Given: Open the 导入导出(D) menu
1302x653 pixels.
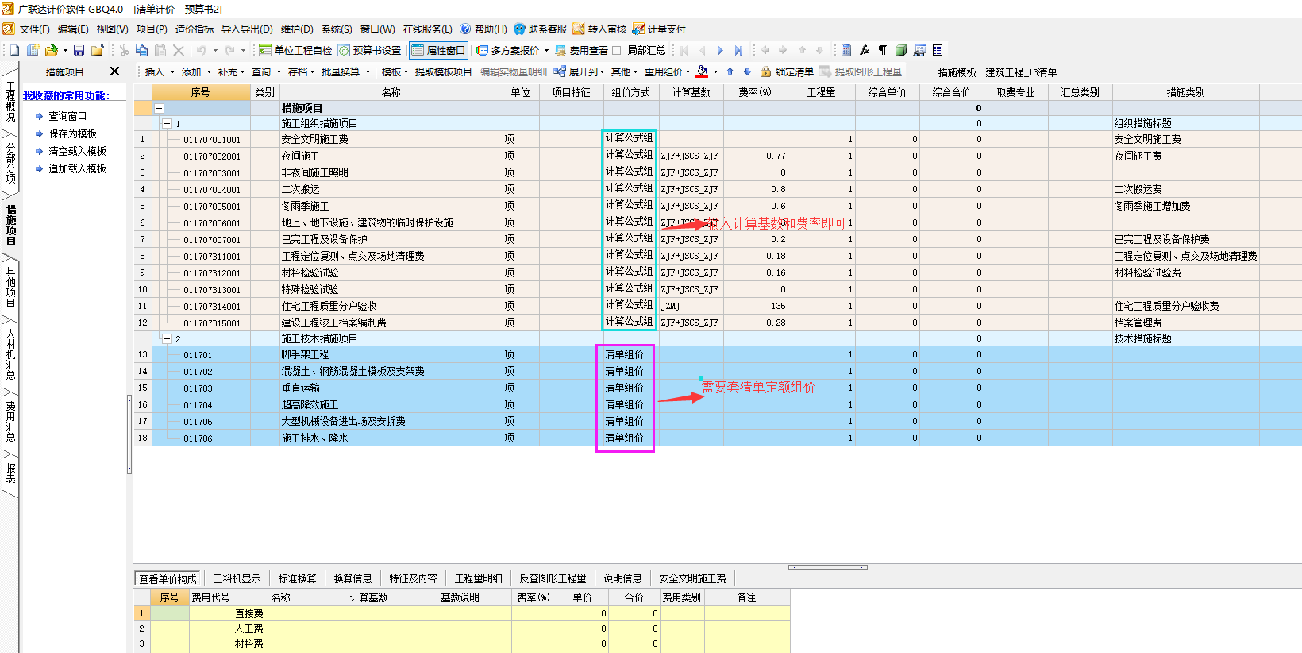Looking at the screenshot, I should pos(247,29).
